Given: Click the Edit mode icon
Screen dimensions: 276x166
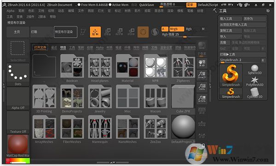Looking at the screenshot, I should (x=83, y=32).
